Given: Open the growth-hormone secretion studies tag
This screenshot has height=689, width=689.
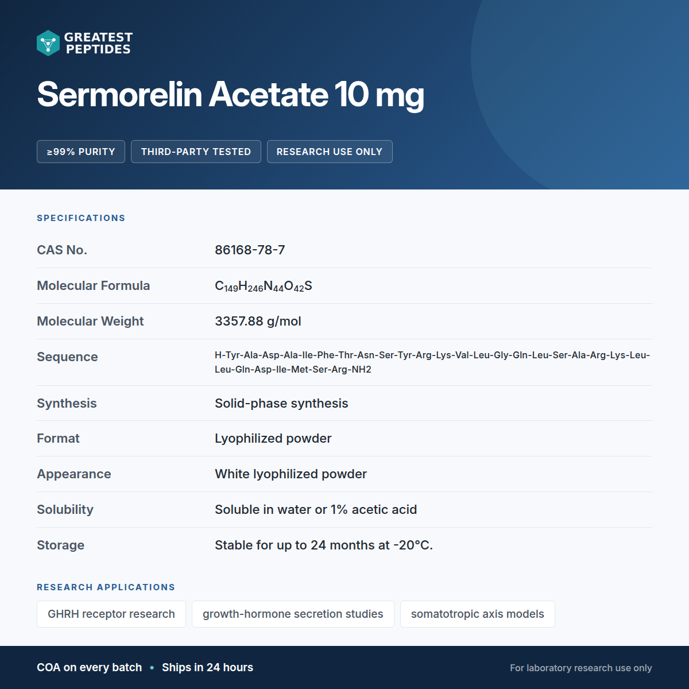Looking at the screenshot, I should tap(293, 614).
